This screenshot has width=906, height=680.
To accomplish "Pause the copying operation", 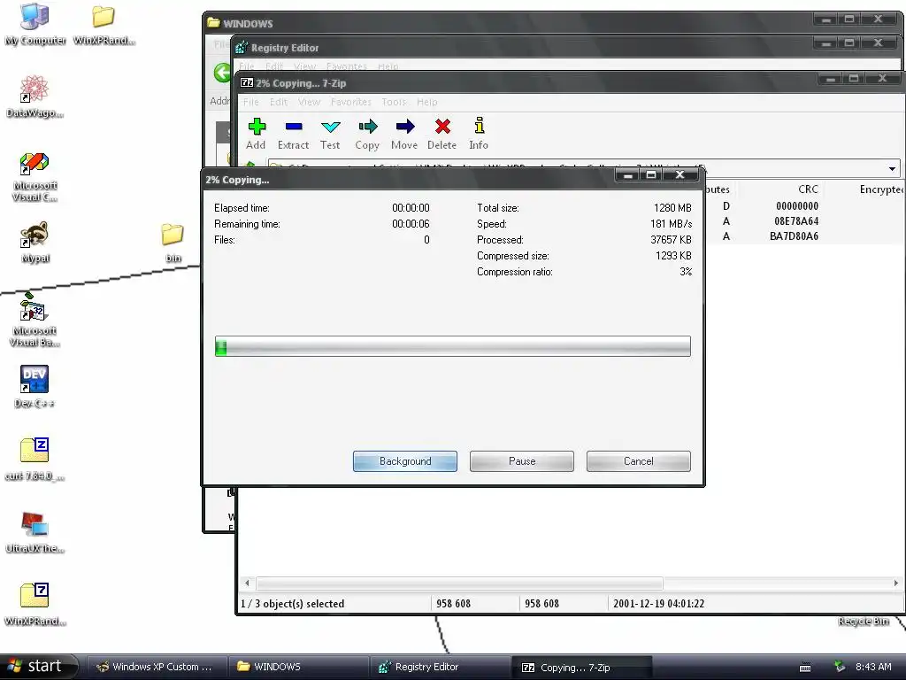I will [522, 461].
